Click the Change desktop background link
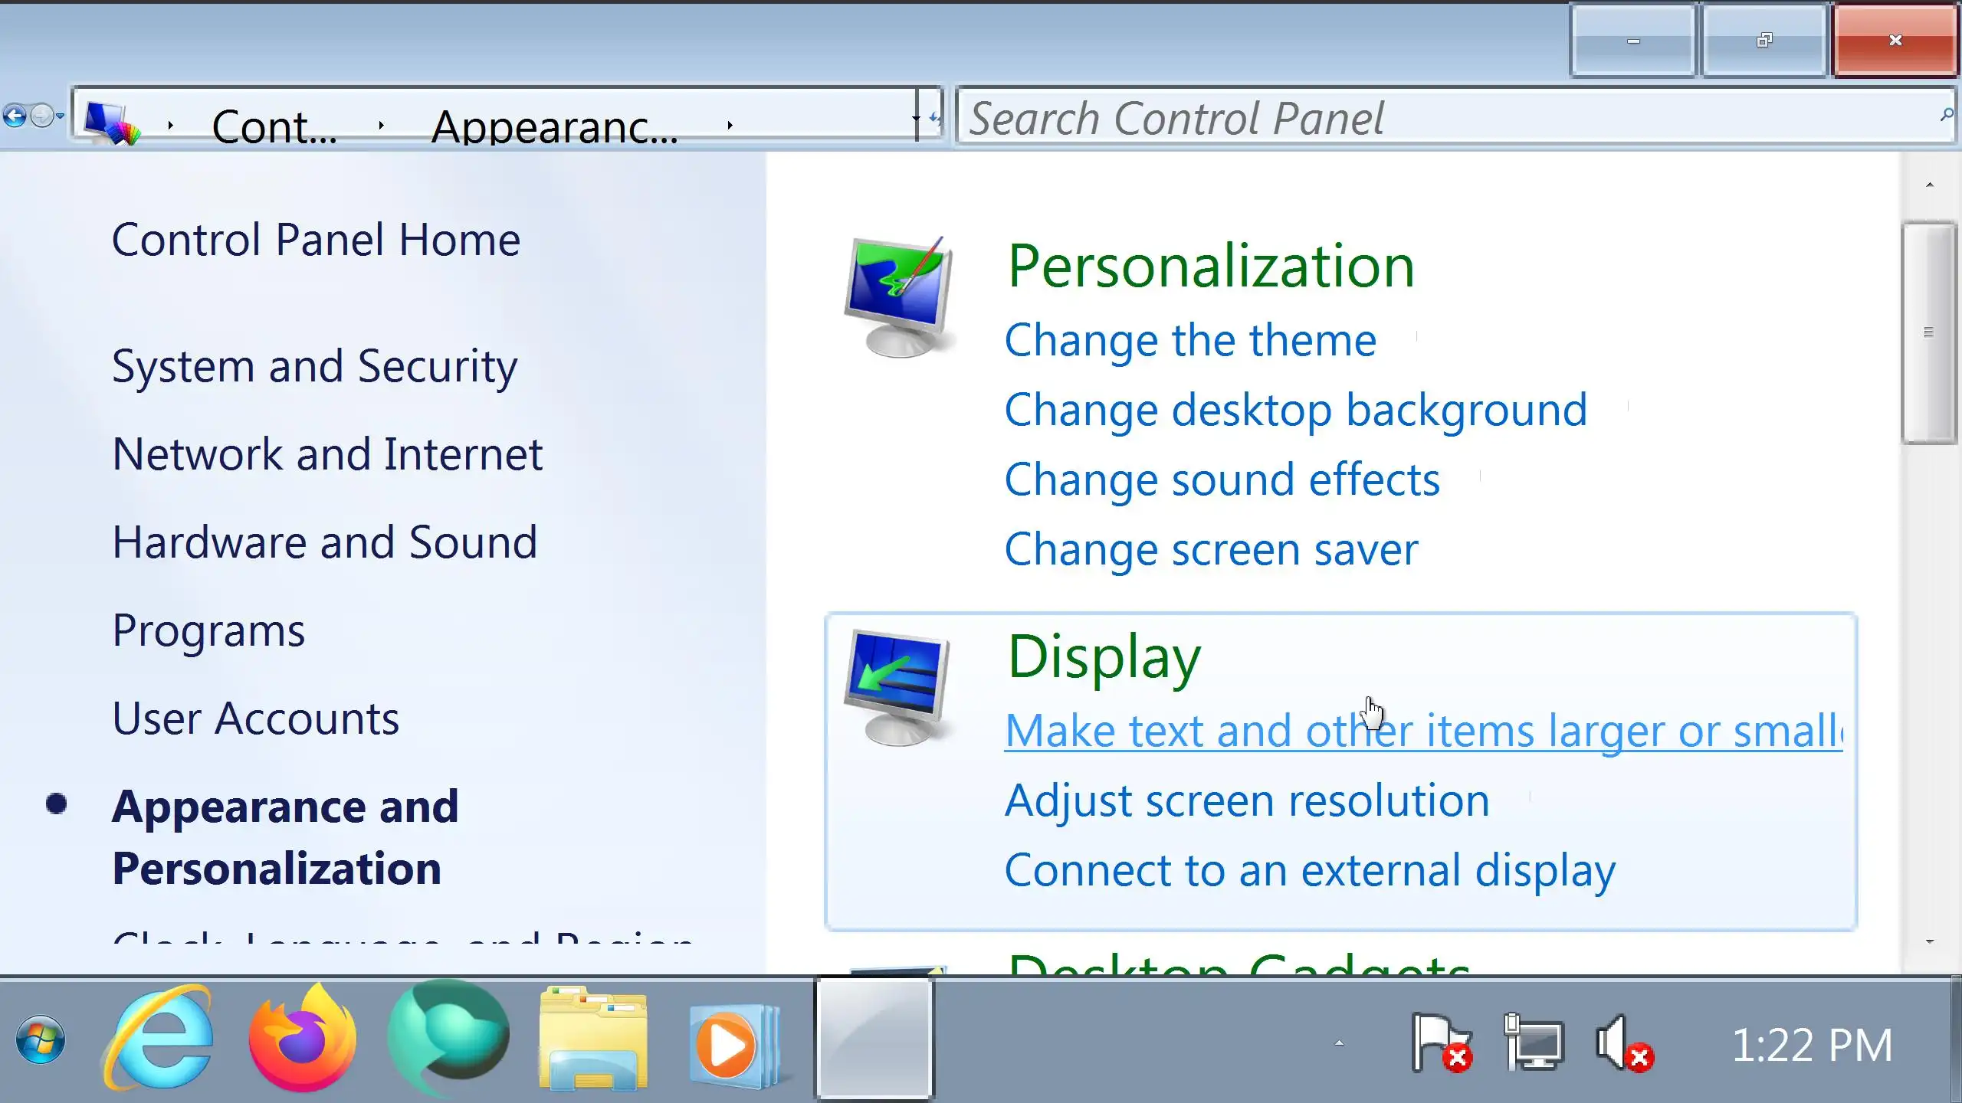This screenshot has width=1962, height=1103. (1294, 410)
